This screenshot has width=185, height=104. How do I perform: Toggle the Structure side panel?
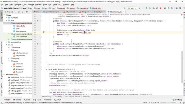(x=1, y=61)
